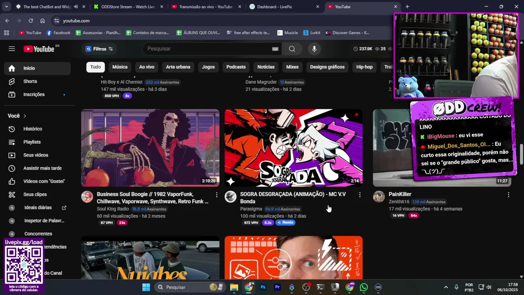Select the Designs gráficos filter chip
Image resolution: width=524 pixels, height=295 pixels.
(x=327, y=67)
